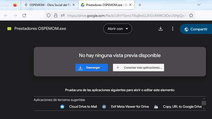212x119 pixels.
Task: Switch to the OSPEMOM Obra Social tab
Action: (x=49, y=5)
